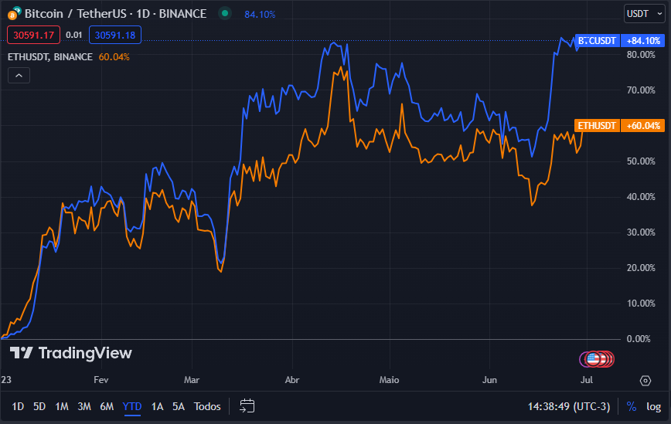Select the 1A time range
Screen dimensions: 671x424
(x=157, y=406)
